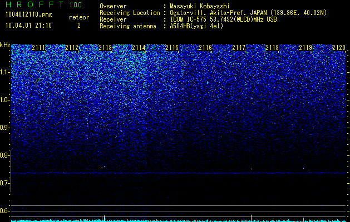Click the version number 1.00
This screenshot has height=222, width=350.
click(76, 5)
